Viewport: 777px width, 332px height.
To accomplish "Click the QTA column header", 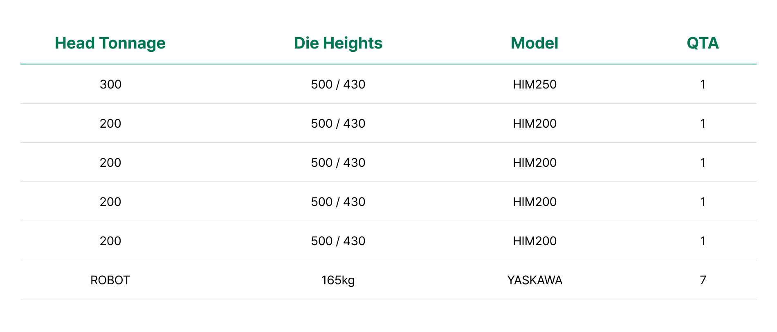I will [703, 43].
